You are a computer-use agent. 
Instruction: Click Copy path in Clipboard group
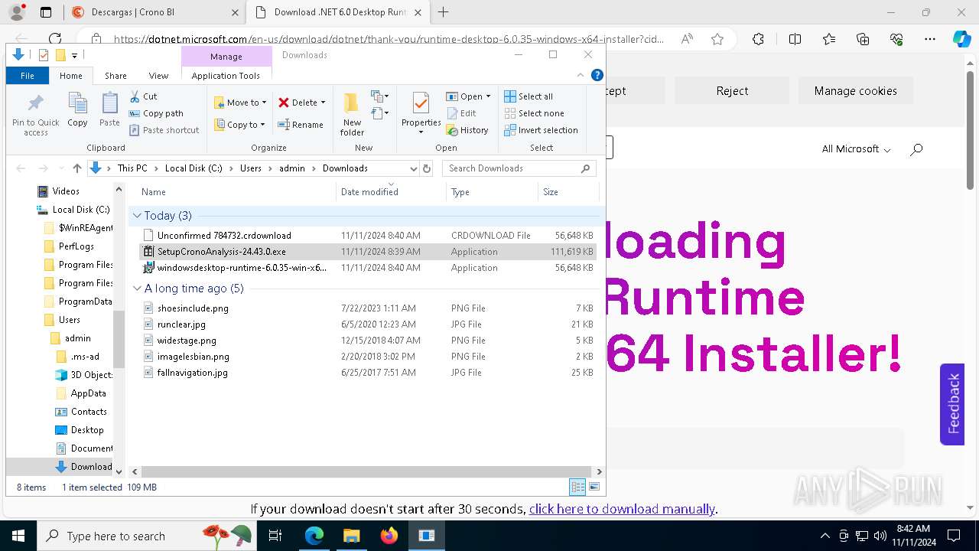pos(157,113)
